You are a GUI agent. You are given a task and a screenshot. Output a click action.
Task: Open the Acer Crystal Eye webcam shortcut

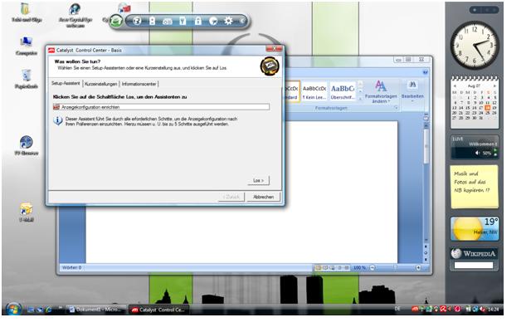click(x=76, y=15)
